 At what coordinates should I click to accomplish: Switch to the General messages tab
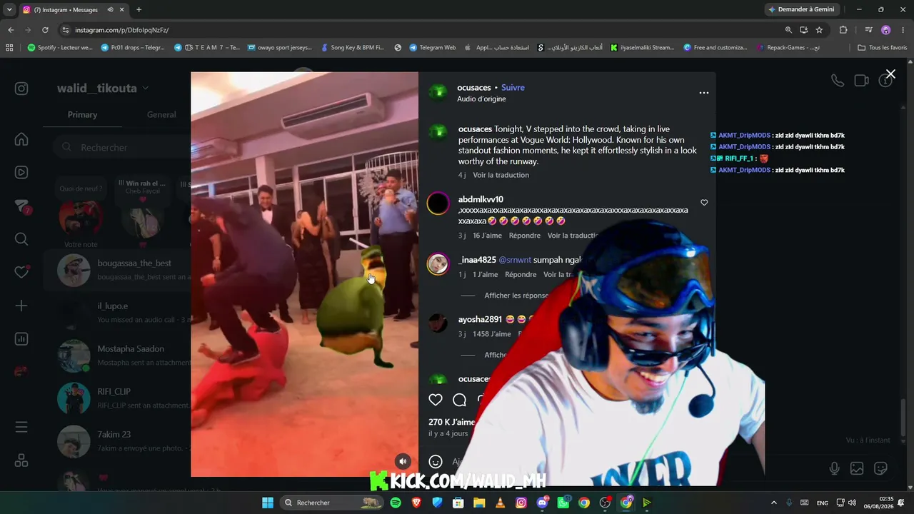click(x=161, y=115)
